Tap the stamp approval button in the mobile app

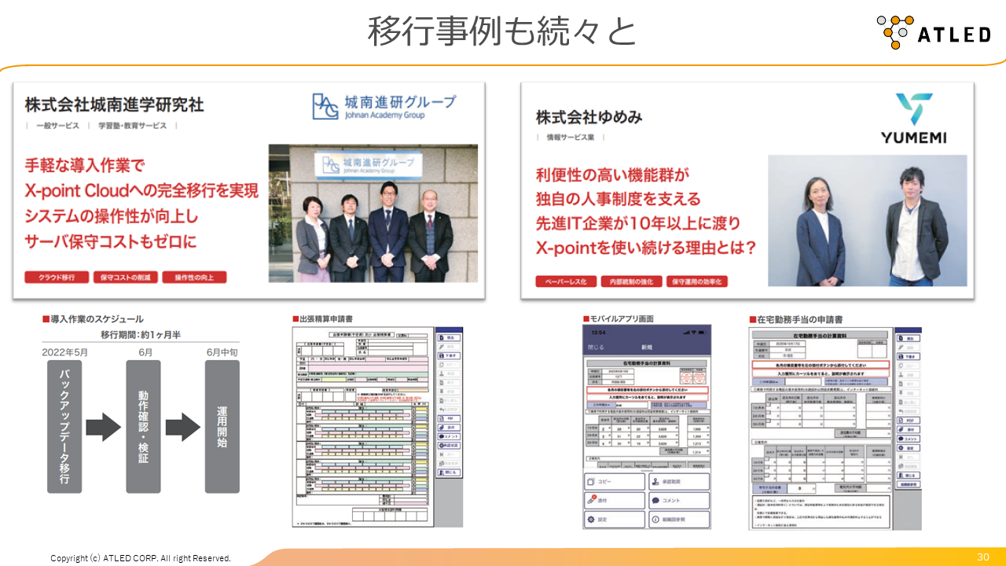[679, 482]
